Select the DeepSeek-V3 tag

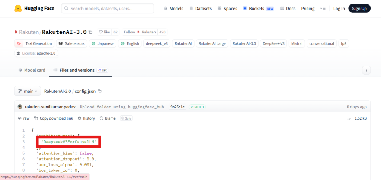(273, 43)
